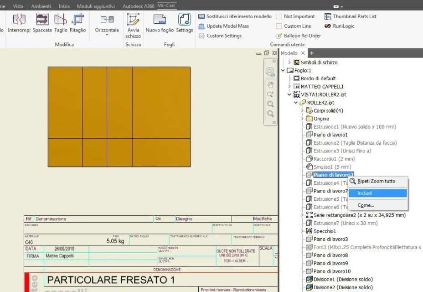This screenshot has width=423, height=292.
Task: Select Piano di lavoro10
Action: point(329,271)
